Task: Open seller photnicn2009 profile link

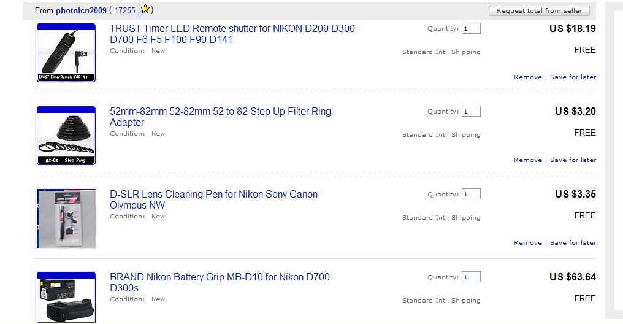Action: pos(81,10)
